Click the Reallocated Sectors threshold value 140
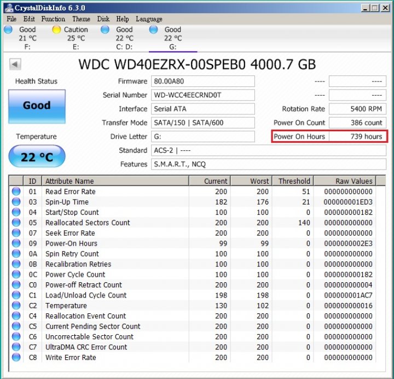The height and width of the screenshot is (379, 394). (x=304, y=223)
